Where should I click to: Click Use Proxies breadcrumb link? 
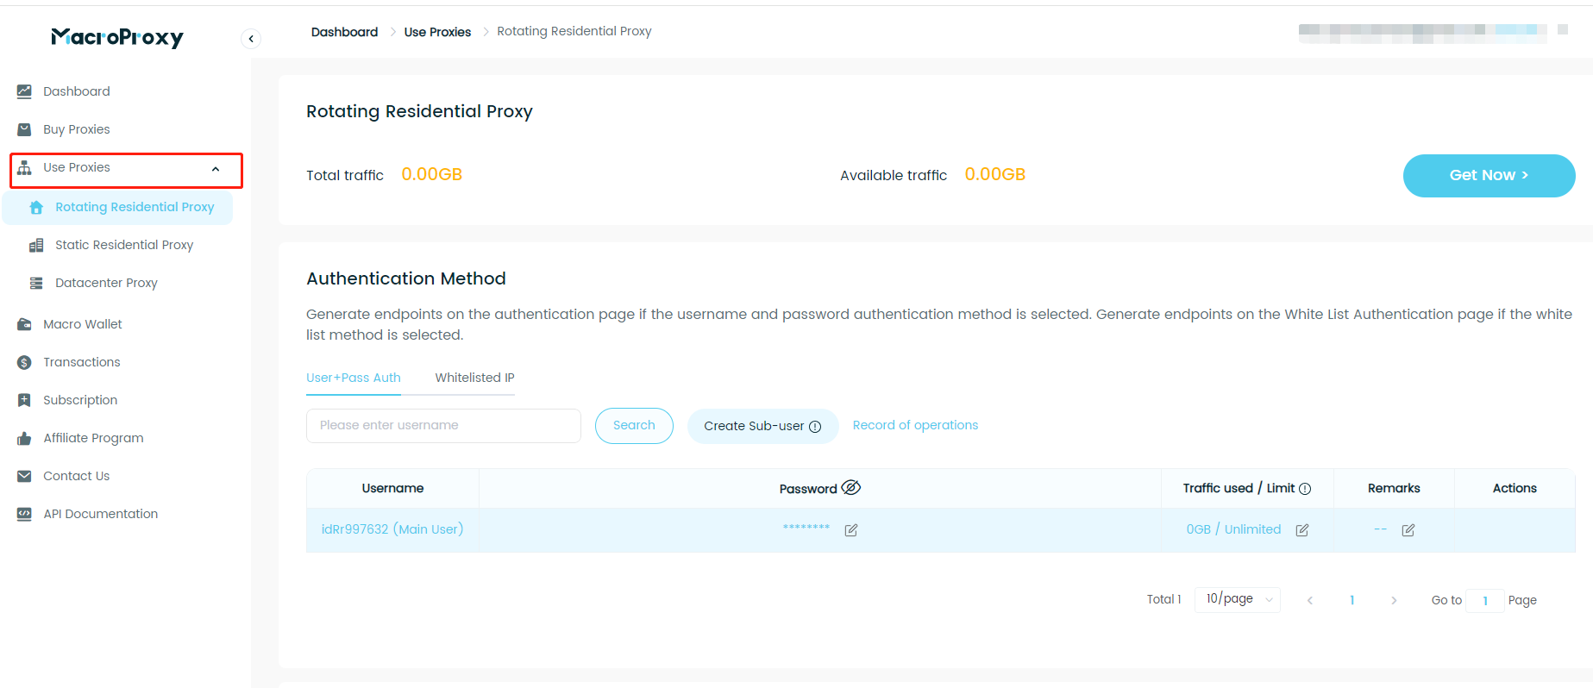[437, 32]
